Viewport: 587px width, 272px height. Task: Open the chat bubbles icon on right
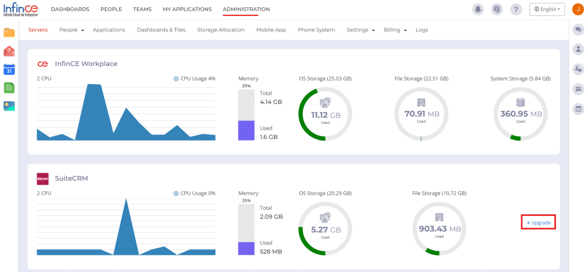pos(579,30)
